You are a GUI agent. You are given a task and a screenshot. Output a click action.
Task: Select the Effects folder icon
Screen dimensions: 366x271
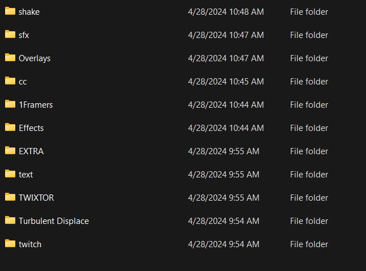coord(10,128)
